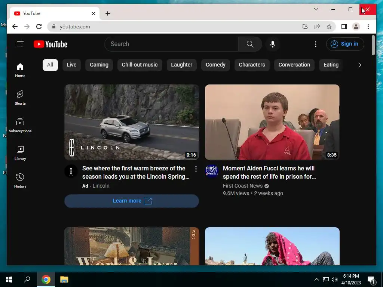383x287 pixels.
Task: Open Windows Start menu
Action: [x=9, y=280]
